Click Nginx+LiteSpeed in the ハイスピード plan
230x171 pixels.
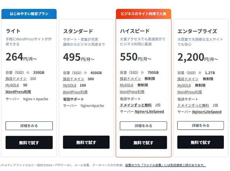149,112
